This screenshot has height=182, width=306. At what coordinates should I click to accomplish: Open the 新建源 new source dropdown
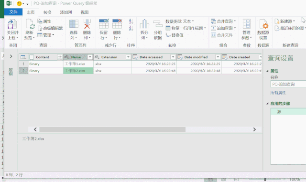click(x=285, y=21)
